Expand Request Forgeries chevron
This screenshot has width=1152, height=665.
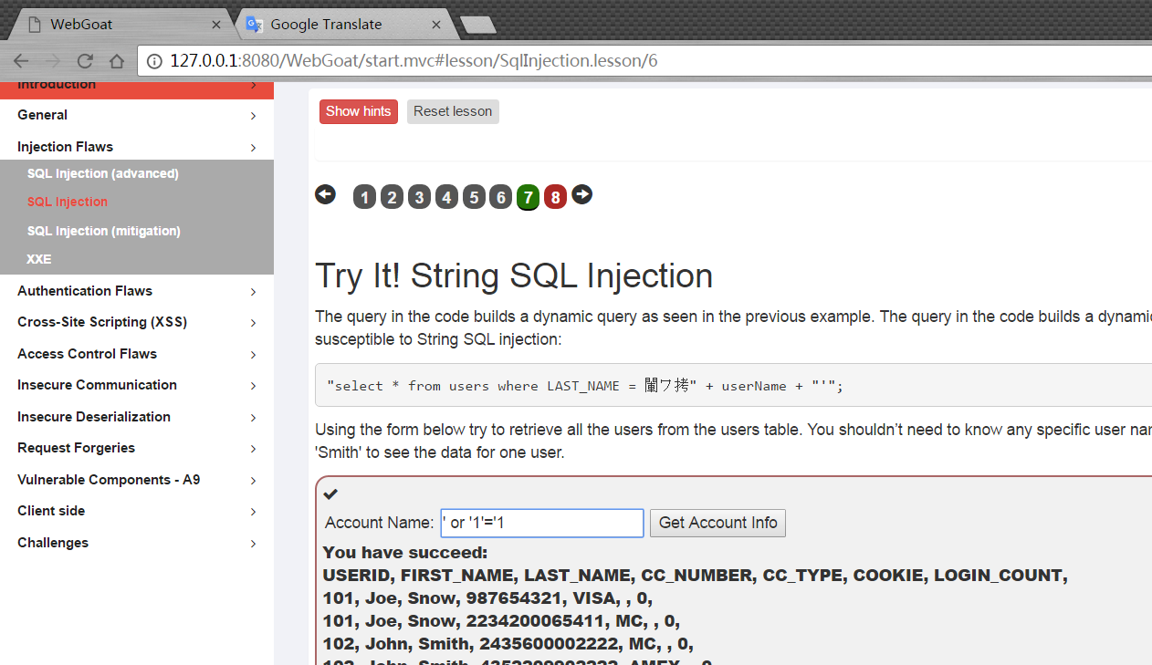pyautogui.click(x=253, y=449)
